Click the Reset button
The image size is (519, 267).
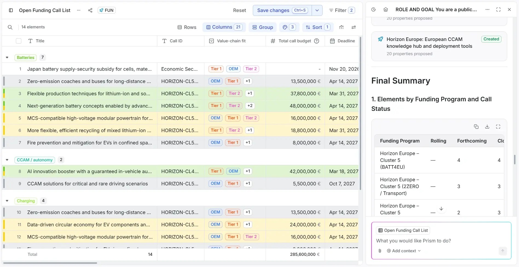pos(239,10)
